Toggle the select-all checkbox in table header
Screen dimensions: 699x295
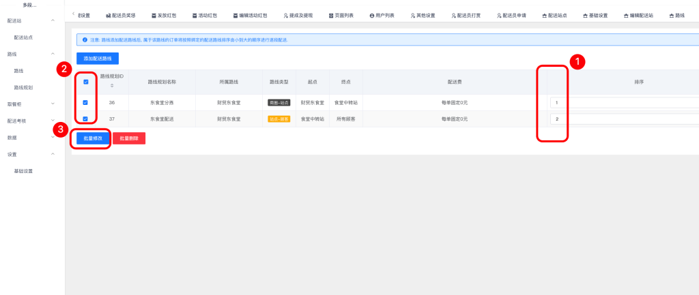pyautogui.click(x=85, y=82)
